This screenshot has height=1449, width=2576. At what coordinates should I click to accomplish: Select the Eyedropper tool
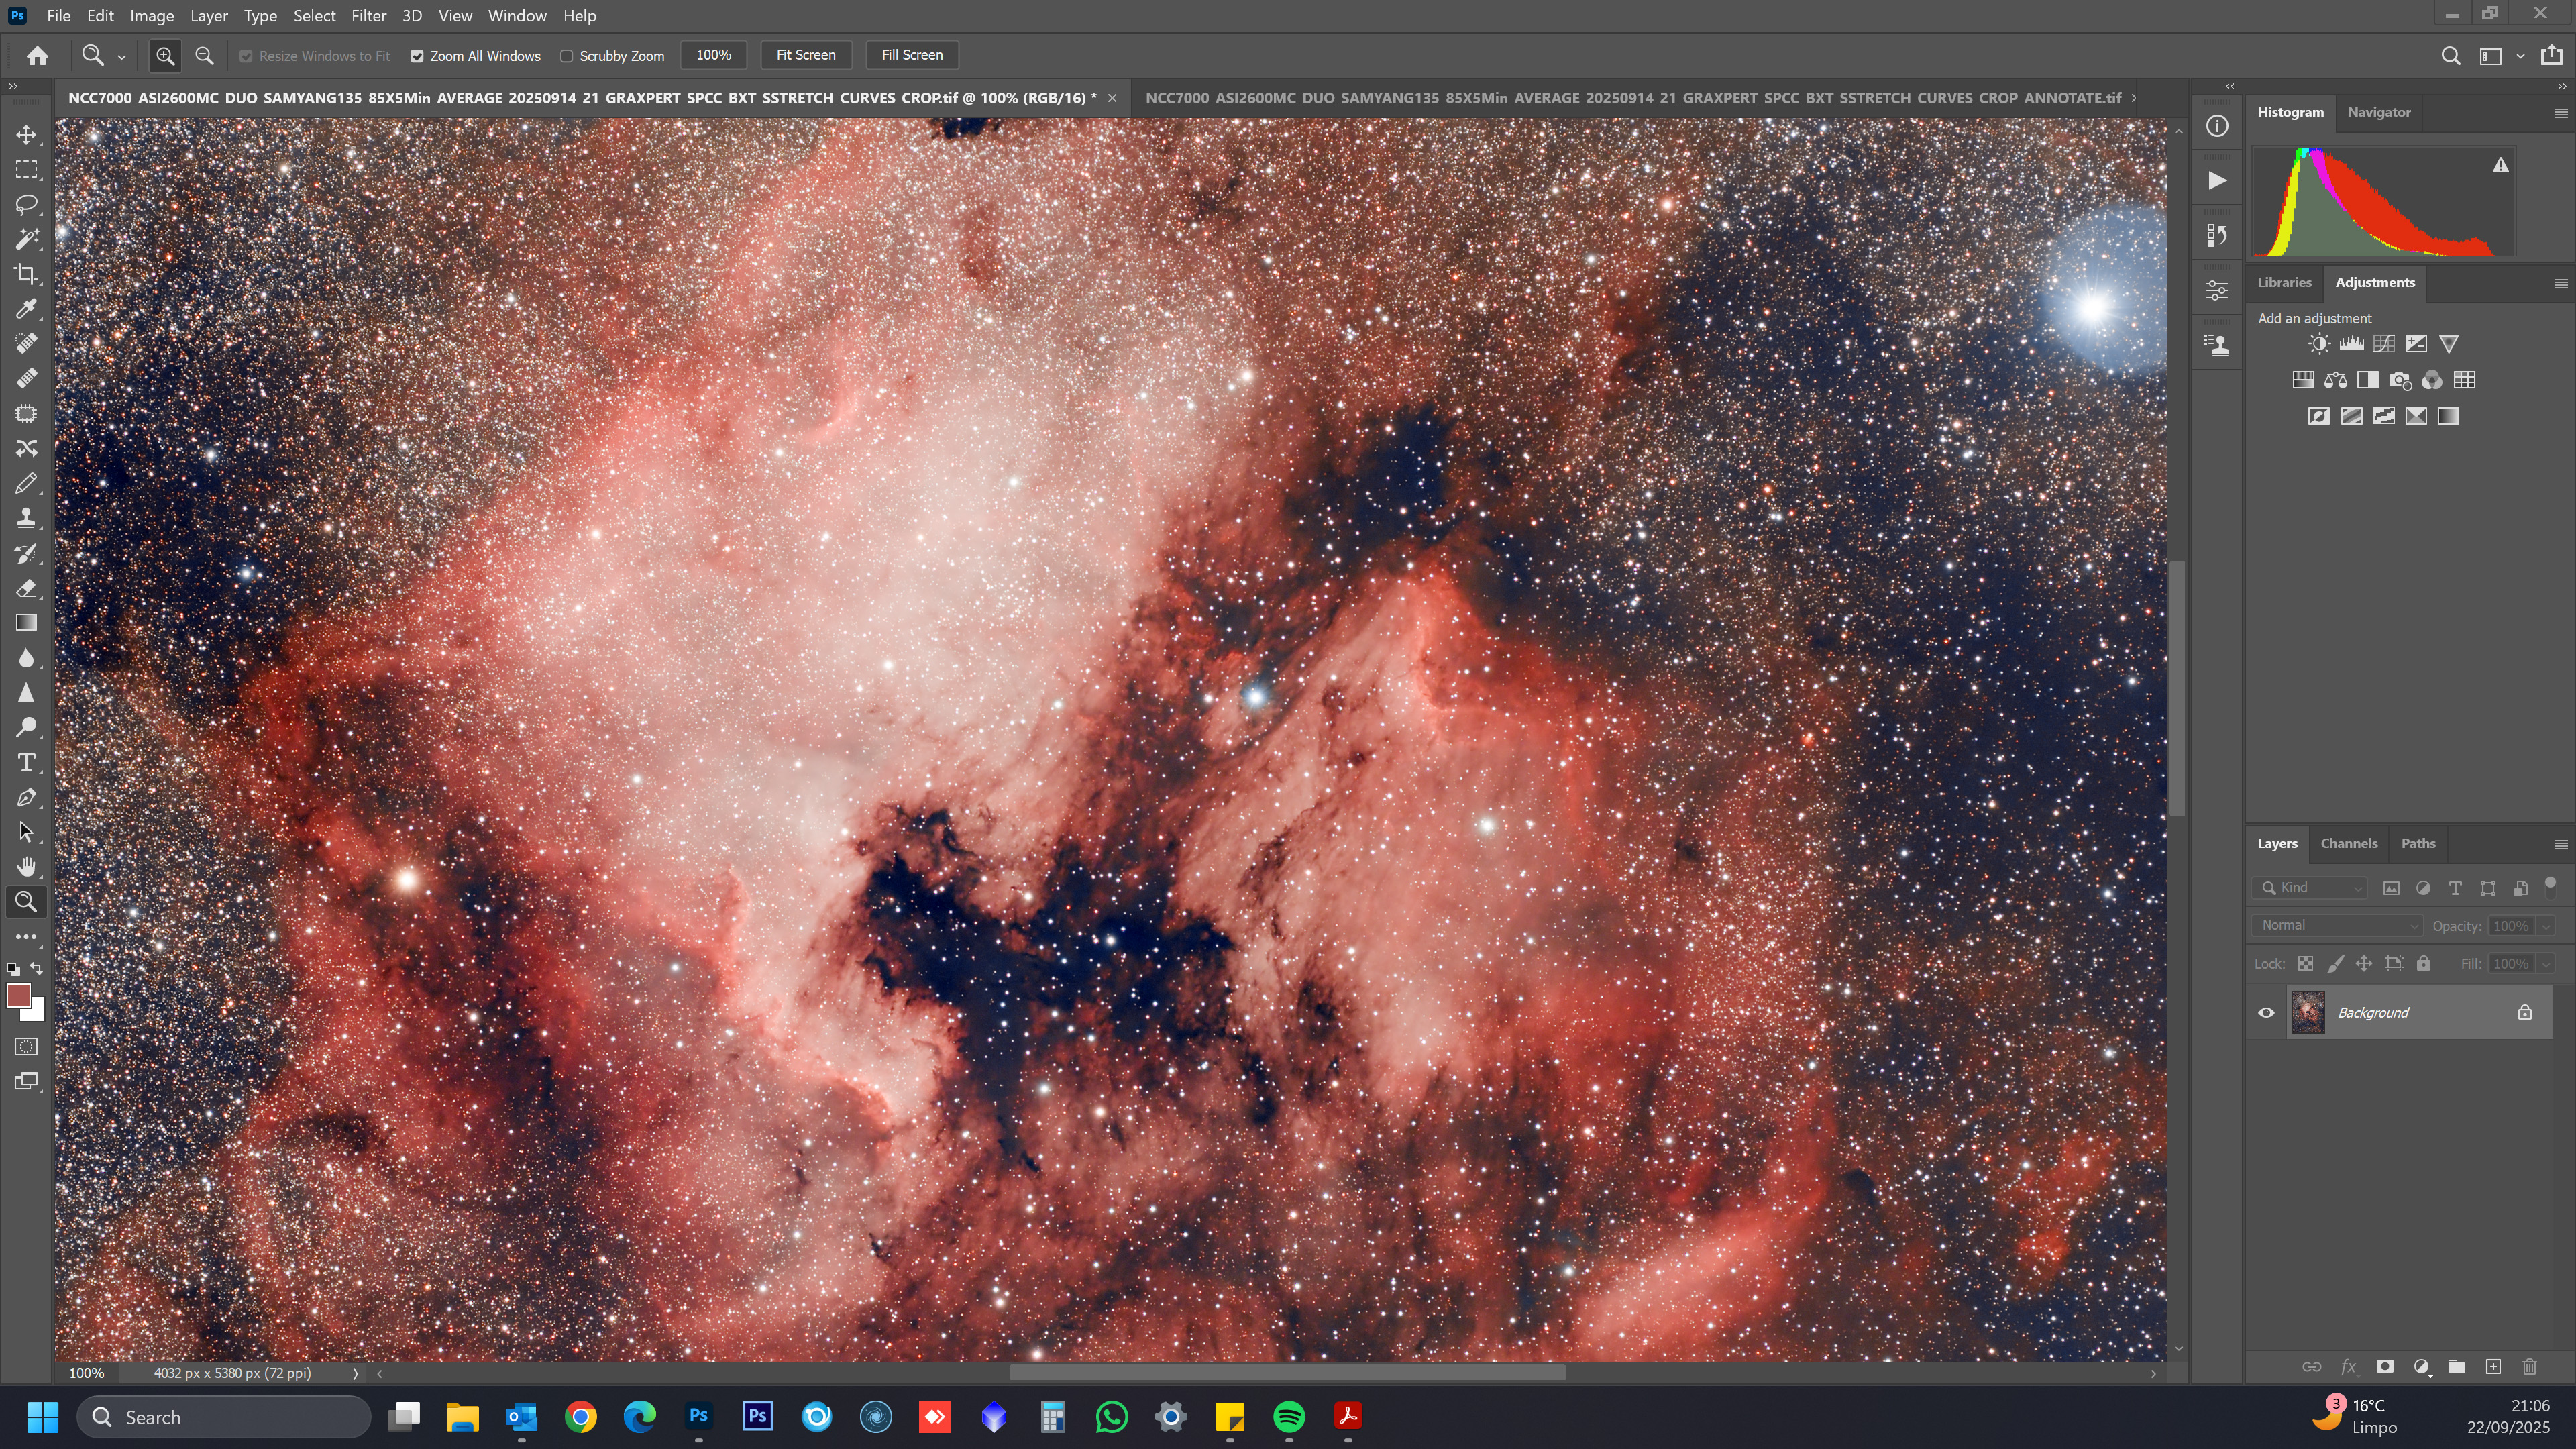[26, 309]
